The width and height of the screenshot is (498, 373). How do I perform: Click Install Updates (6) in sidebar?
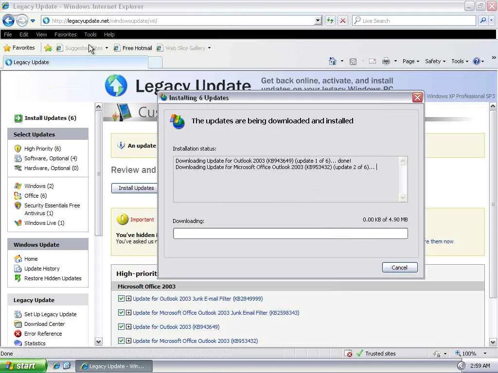45,118
